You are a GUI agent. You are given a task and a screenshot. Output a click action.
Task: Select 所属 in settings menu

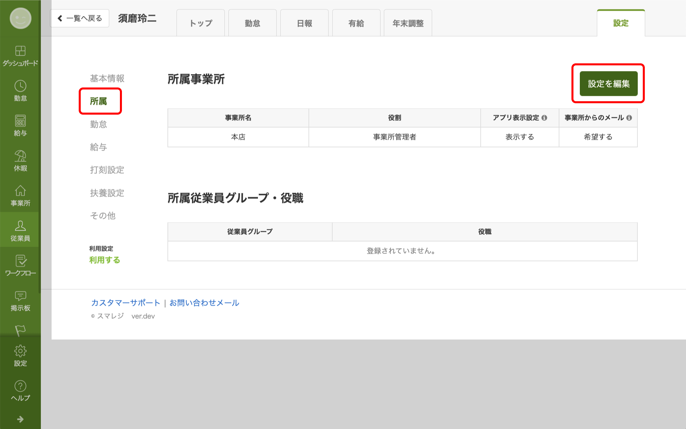point(98,101)
